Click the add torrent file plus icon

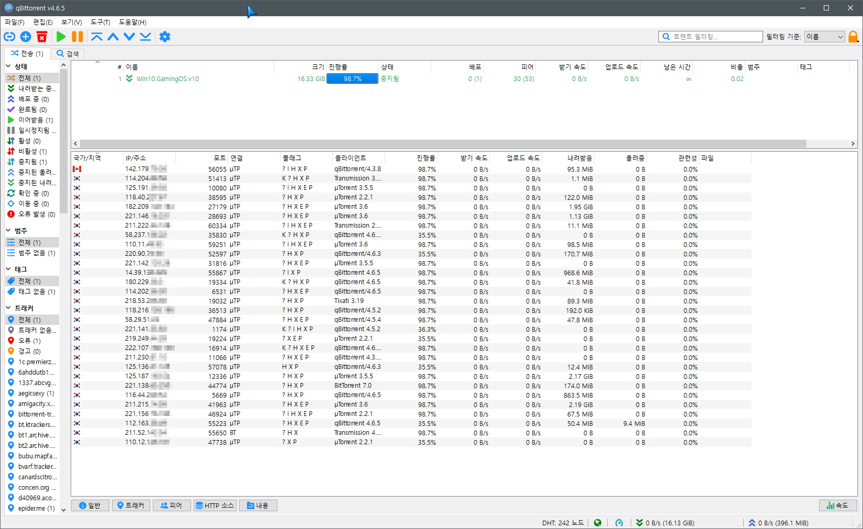pyautogui.click(x=26, y=37)
